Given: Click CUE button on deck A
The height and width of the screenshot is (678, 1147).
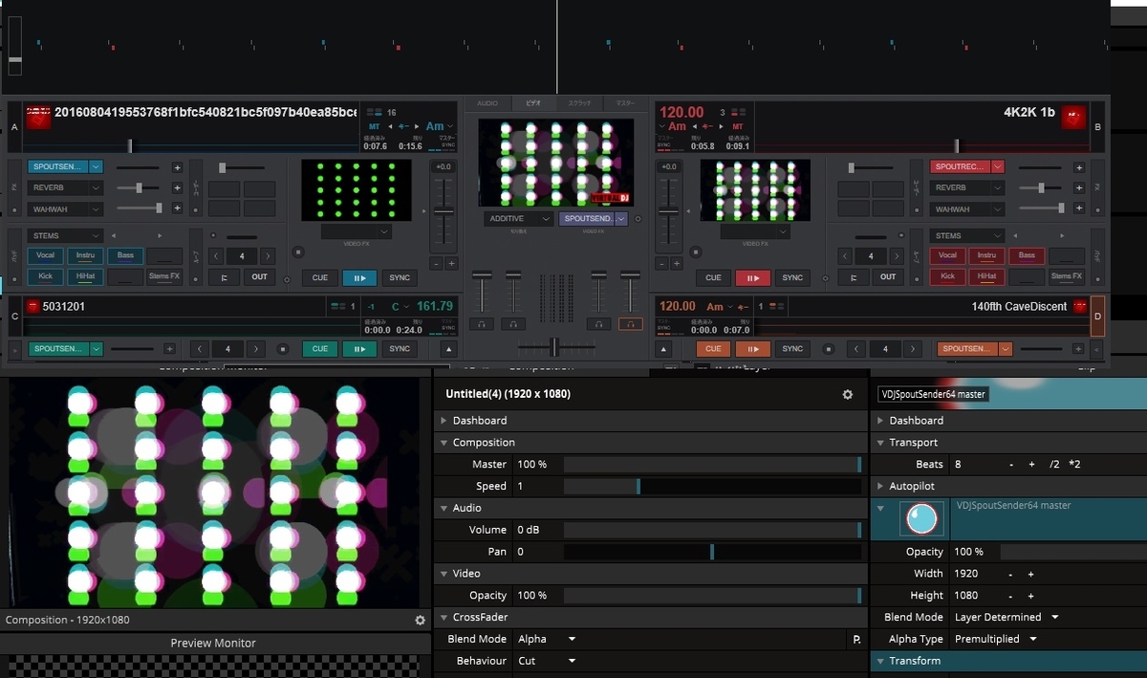Looking at the screenshot, I should (320, 277).
